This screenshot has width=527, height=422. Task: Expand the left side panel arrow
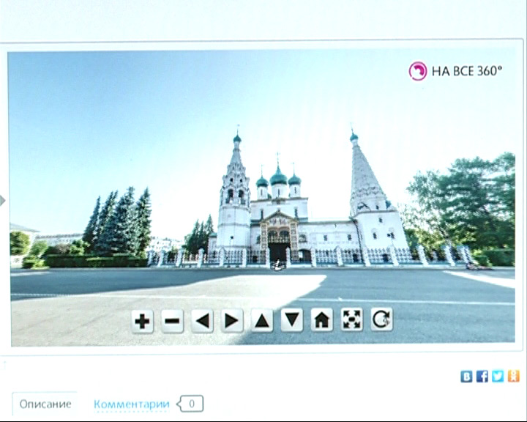[2, 201]
